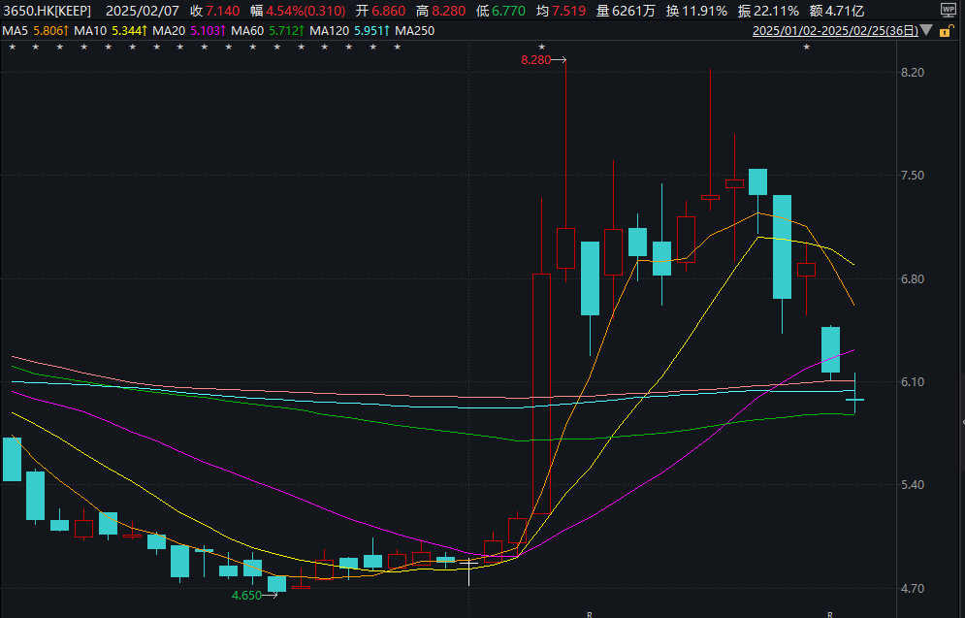Image resolution: width=965 pixels, height=618 pixels.
Task: Click the 7.50 price axis label
Action: (912, 176)
